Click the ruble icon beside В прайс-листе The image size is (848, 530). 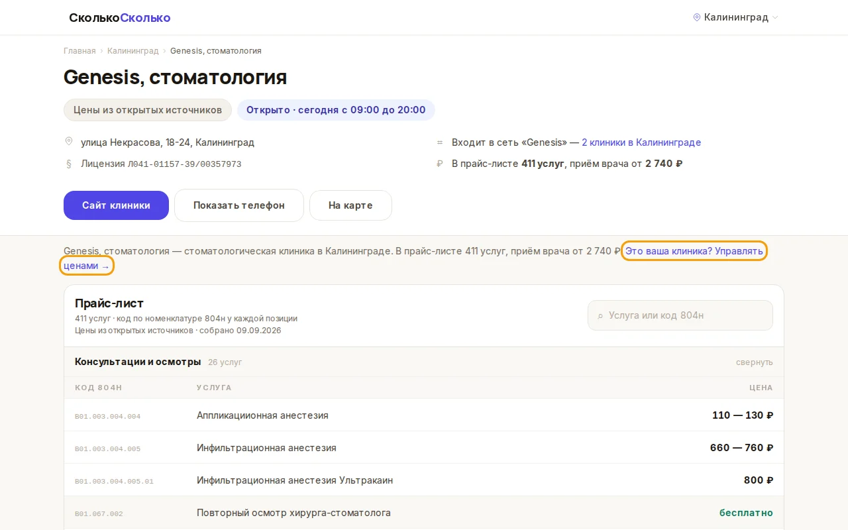(440, 164)
